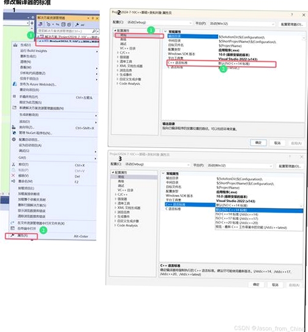Click the rename icon beside the F2 entry
This screenshot has width=308, height=332.
tap(13, 181)
